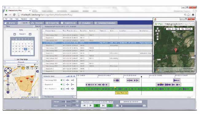Screen dimensions: 200x114
Task: Switch to the Incident Tab
Action: click(52, 23)
